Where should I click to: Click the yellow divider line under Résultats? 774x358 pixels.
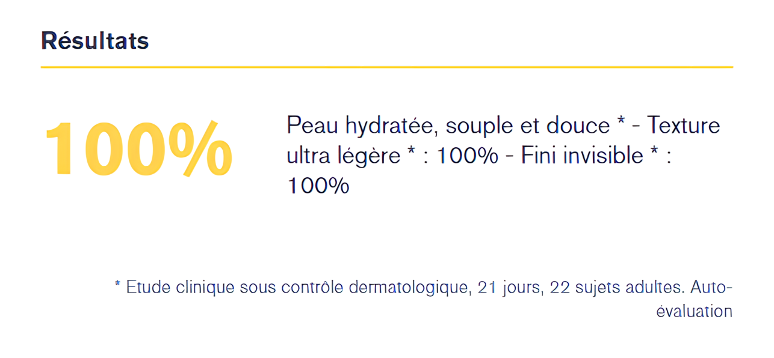pos(386,67)
